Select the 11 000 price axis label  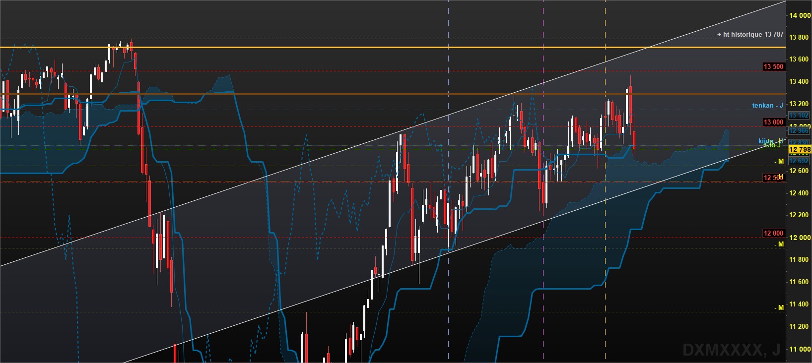point(800,349)
